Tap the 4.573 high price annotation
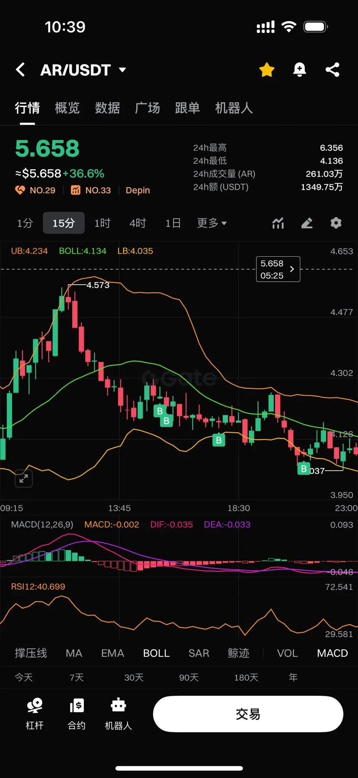 [98, 285]
